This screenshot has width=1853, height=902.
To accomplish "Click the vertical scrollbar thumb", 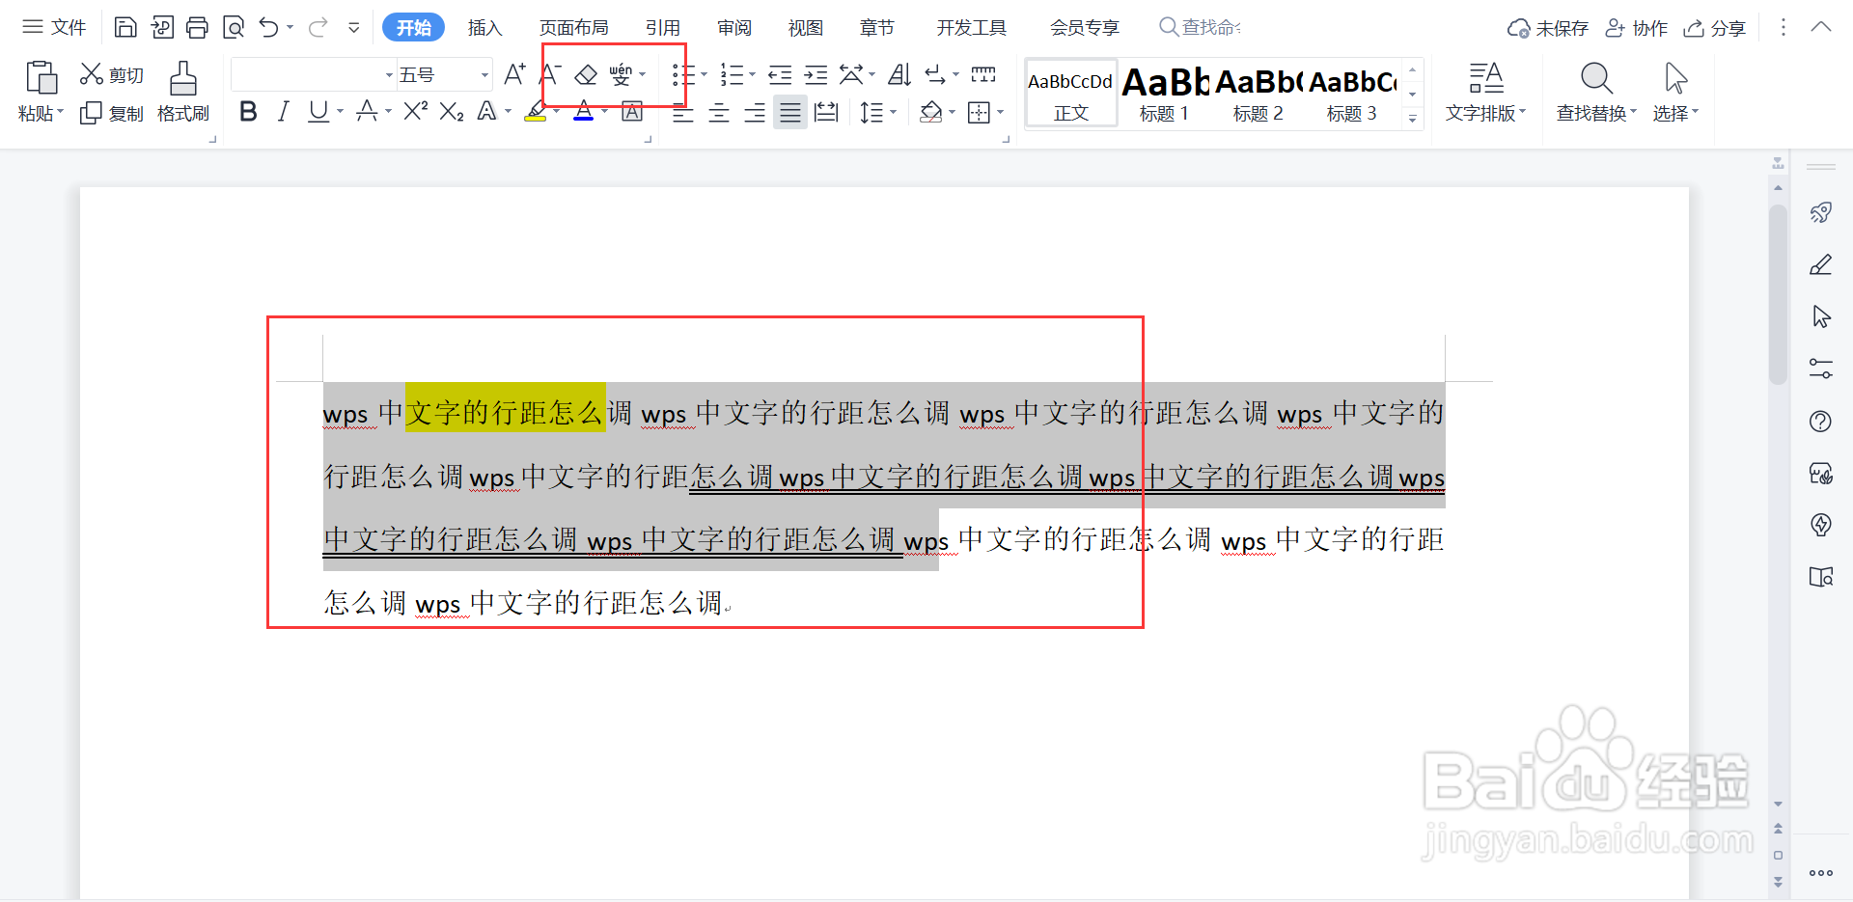I will (1778, 294).
